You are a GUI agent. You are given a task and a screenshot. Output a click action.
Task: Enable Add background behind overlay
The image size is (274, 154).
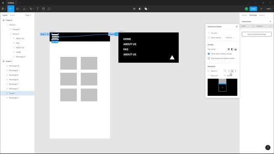pos(208,58)
